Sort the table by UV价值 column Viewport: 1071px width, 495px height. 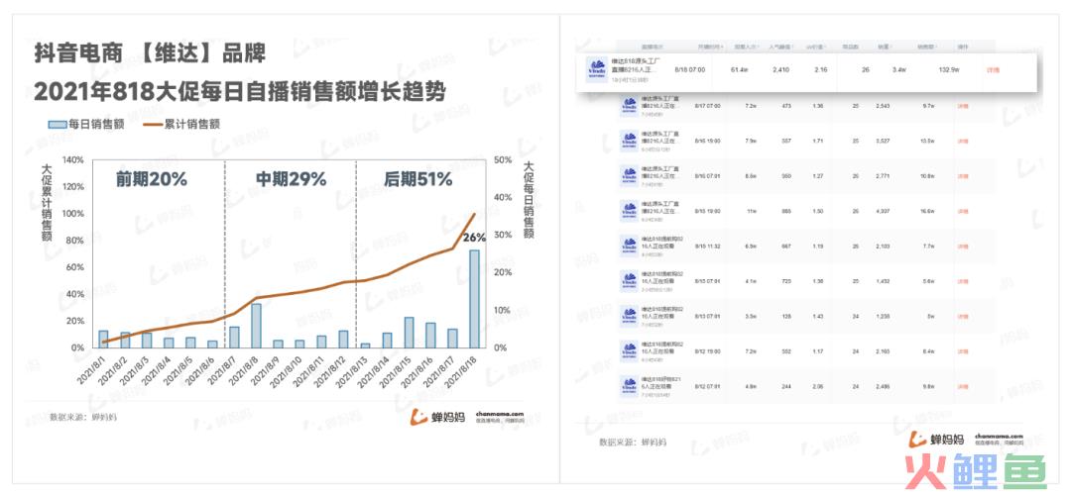(x=815, y=48)
